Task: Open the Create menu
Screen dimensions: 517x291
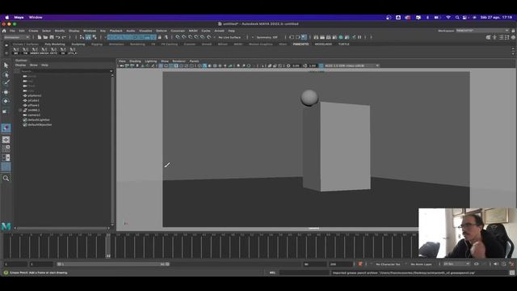Action: click(x=33, y=31)
